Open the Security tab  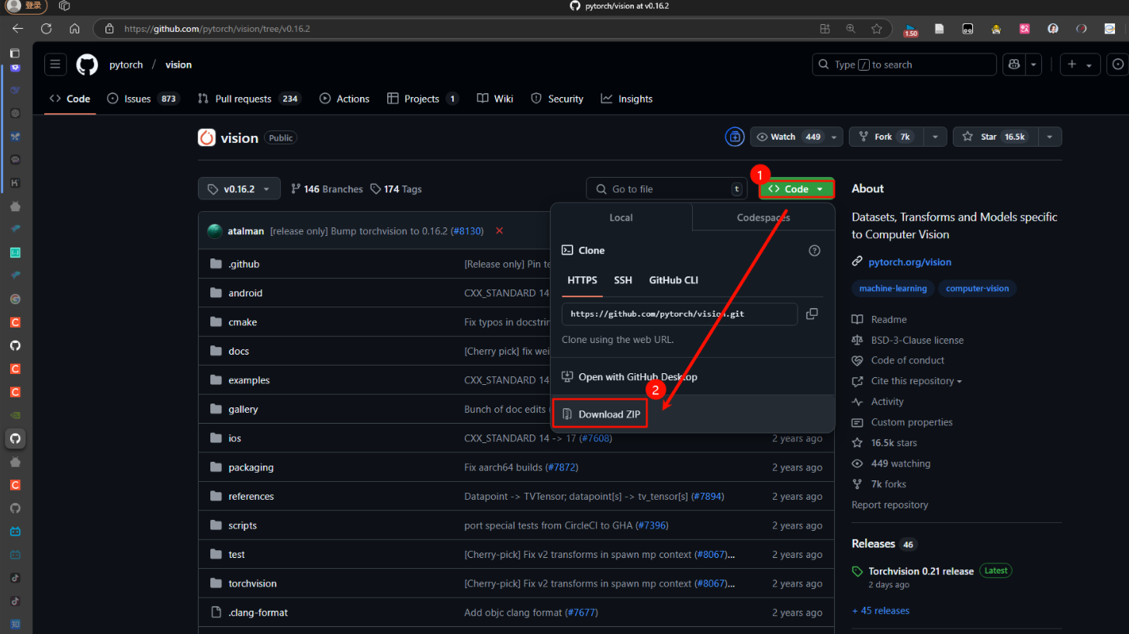click(557, 99)
